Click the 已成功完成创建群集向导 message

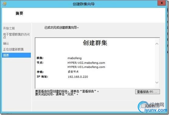[x=62, y=28]
